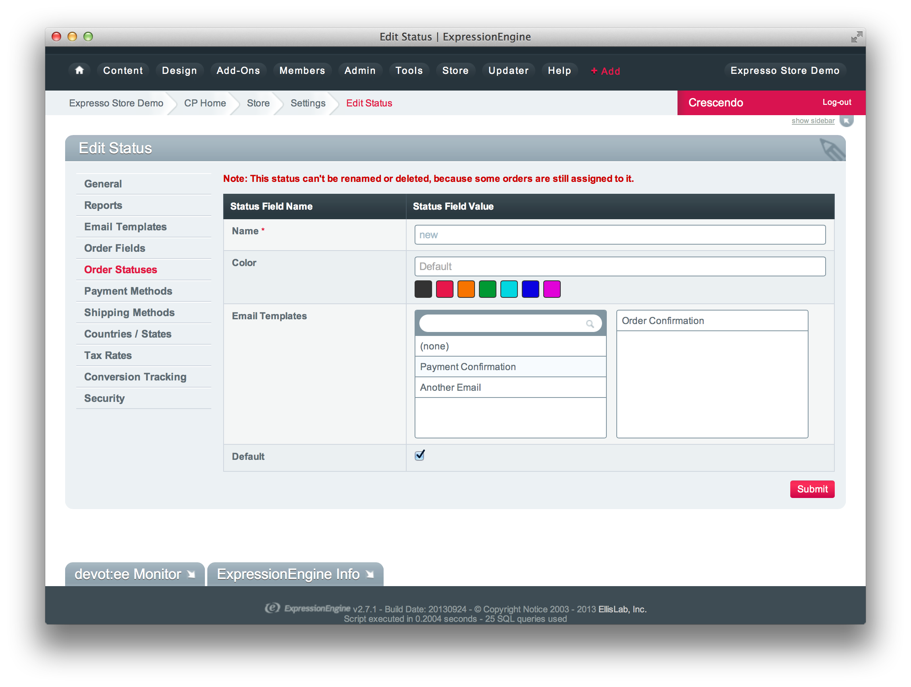Click the Name input field

click(620, 235)
